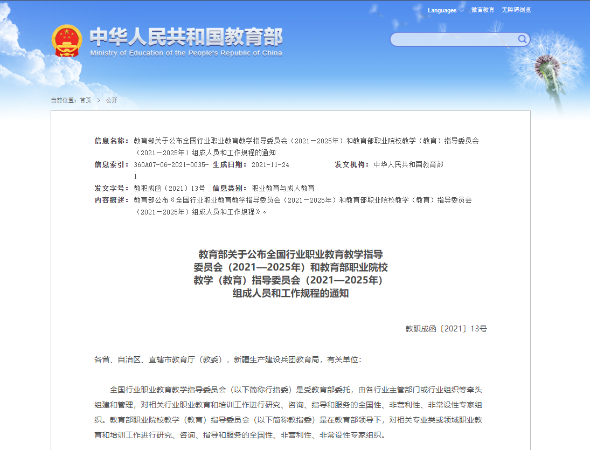This screenshot has width=590, height=450.
Task: Click the breadcrumb arrow after 首页
Action: pyautogui.click(x=99, y=100)
